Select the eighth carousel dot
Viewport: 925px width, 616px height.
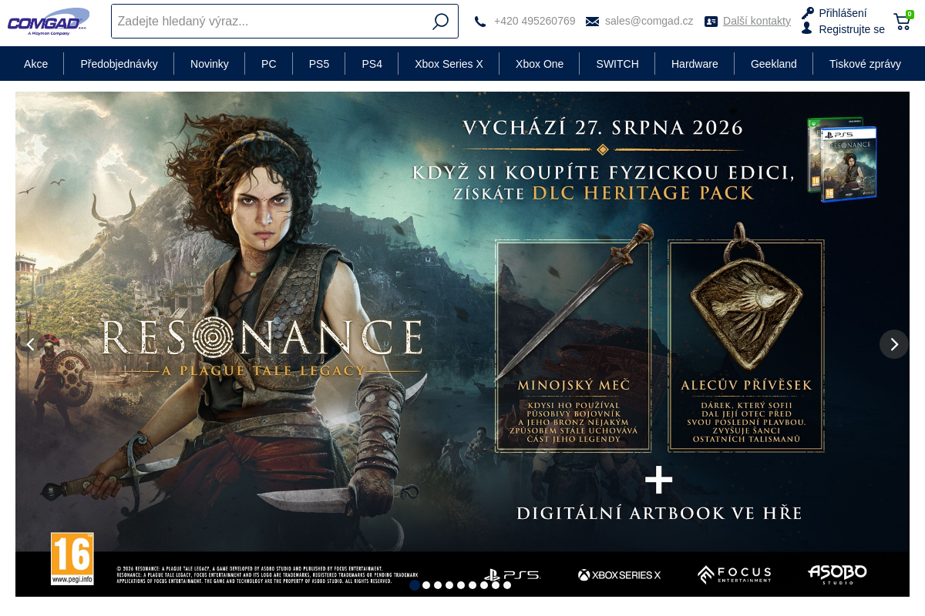(x=496, y=585)
